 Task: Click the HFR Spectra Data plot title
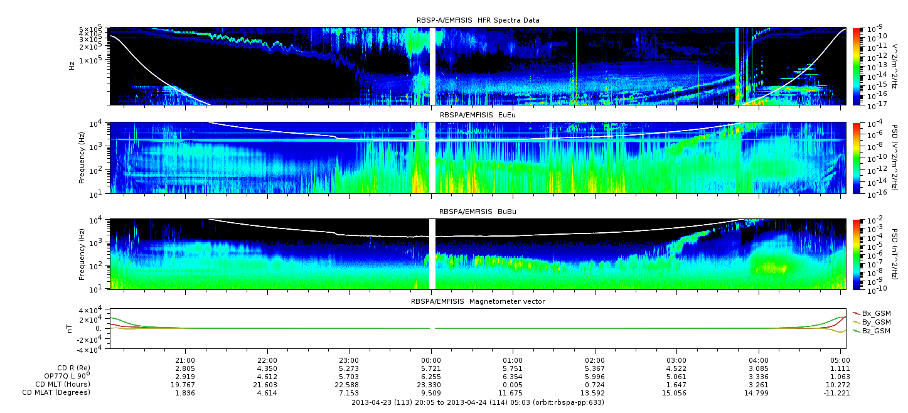(478, 20)
